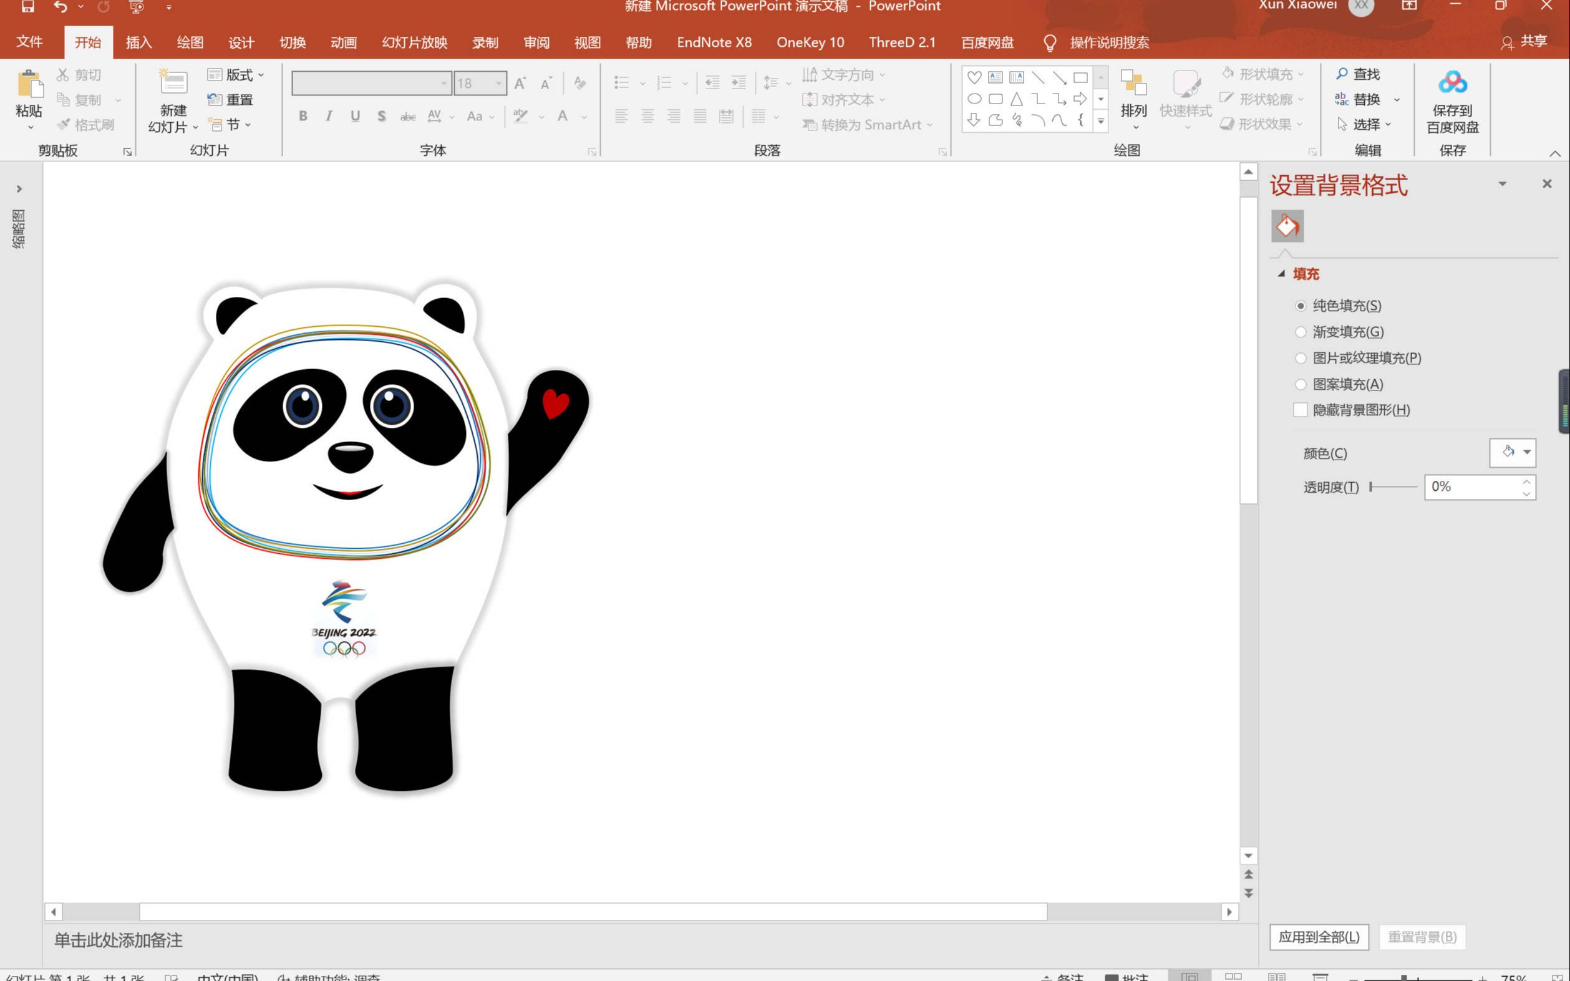Select Gradient fill (渐变填充) radio button

point(1300,332)
